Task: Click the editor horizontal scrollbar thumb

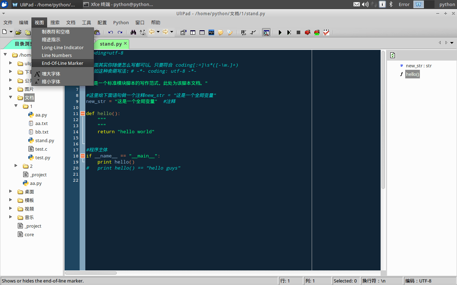Action: tap(91, 273)
